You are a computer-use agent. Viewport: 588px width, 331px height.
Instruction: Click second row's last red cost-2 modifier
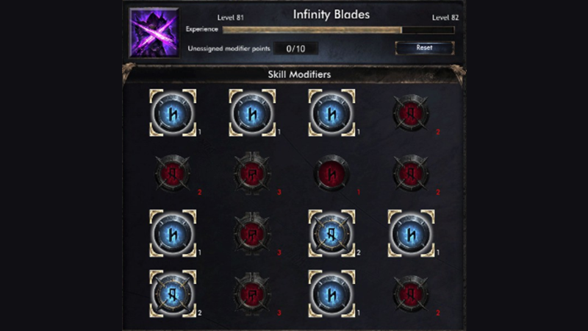coord(411,174)
